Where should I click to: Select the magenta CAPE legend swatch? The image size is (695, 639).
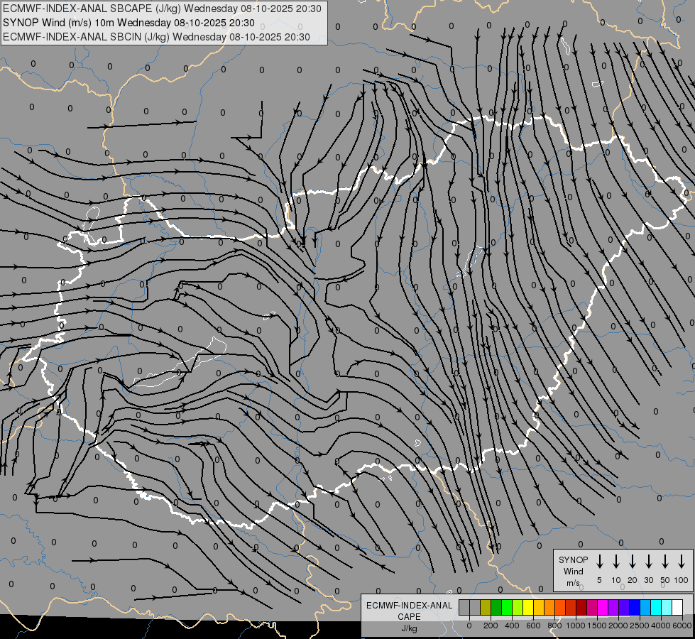tap(603, 607)
